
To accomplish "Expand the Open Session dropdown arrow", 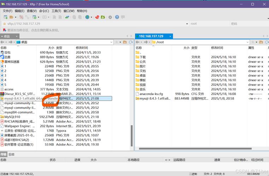I will click(16, 17).
